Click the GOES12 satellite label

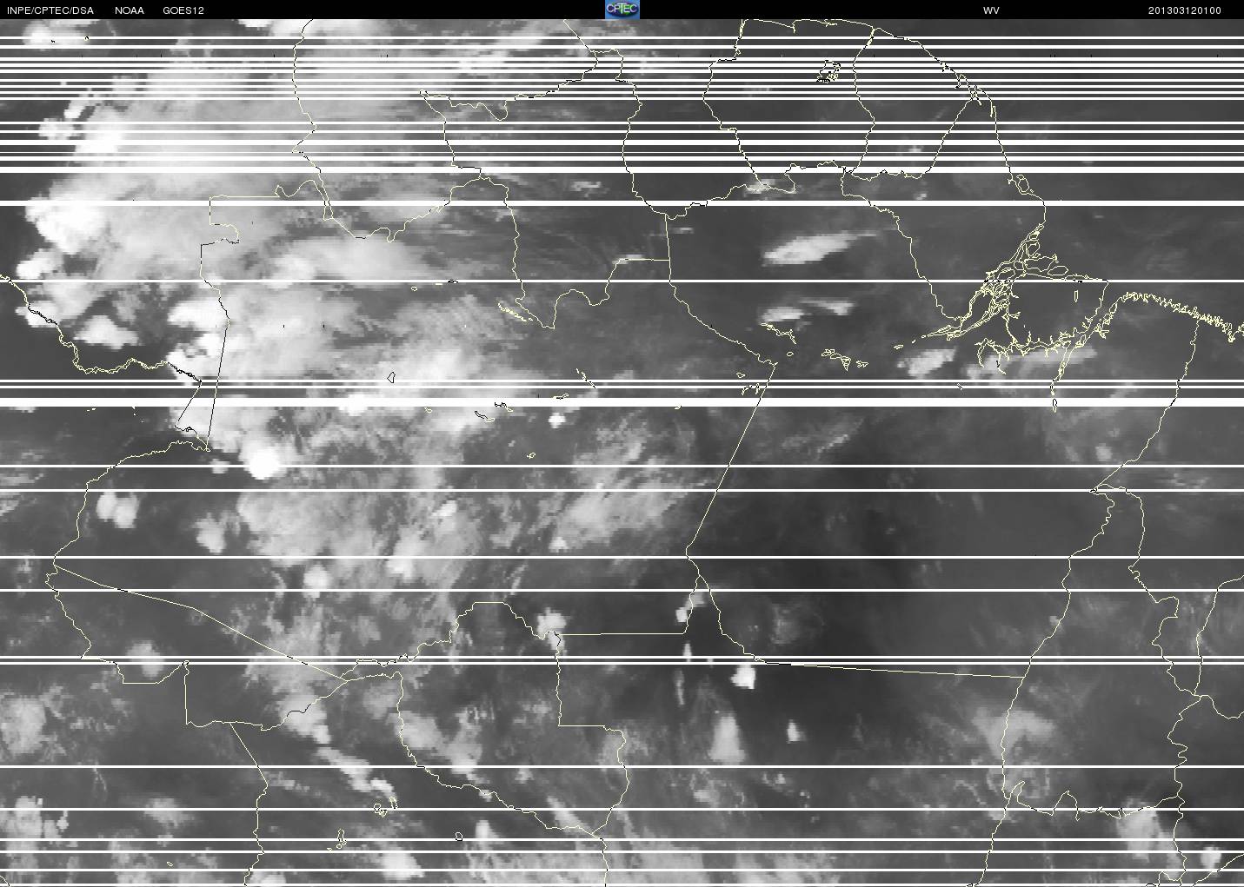click(183, 10)
